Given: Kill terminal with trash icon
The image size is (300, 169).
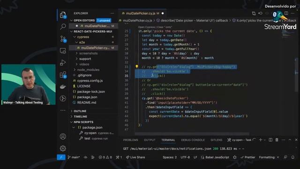Looking at the screenshot, I should click(277, 140).
